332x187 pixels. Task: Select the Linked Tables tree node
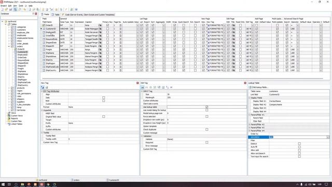[16, 124]
